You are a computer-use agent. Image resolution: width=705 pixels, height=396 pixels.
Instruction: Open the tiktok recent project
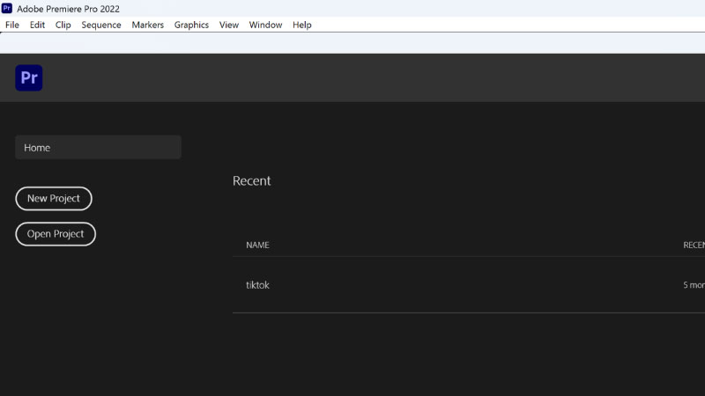coord(258,285)
